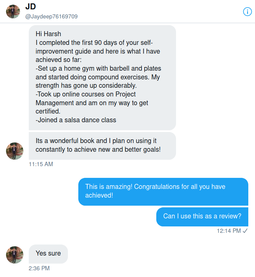This screenshot has height=277, width=255.
Task: Click the avatar beside the 'wonderful book' message
Action: click(x=15, y=151)
